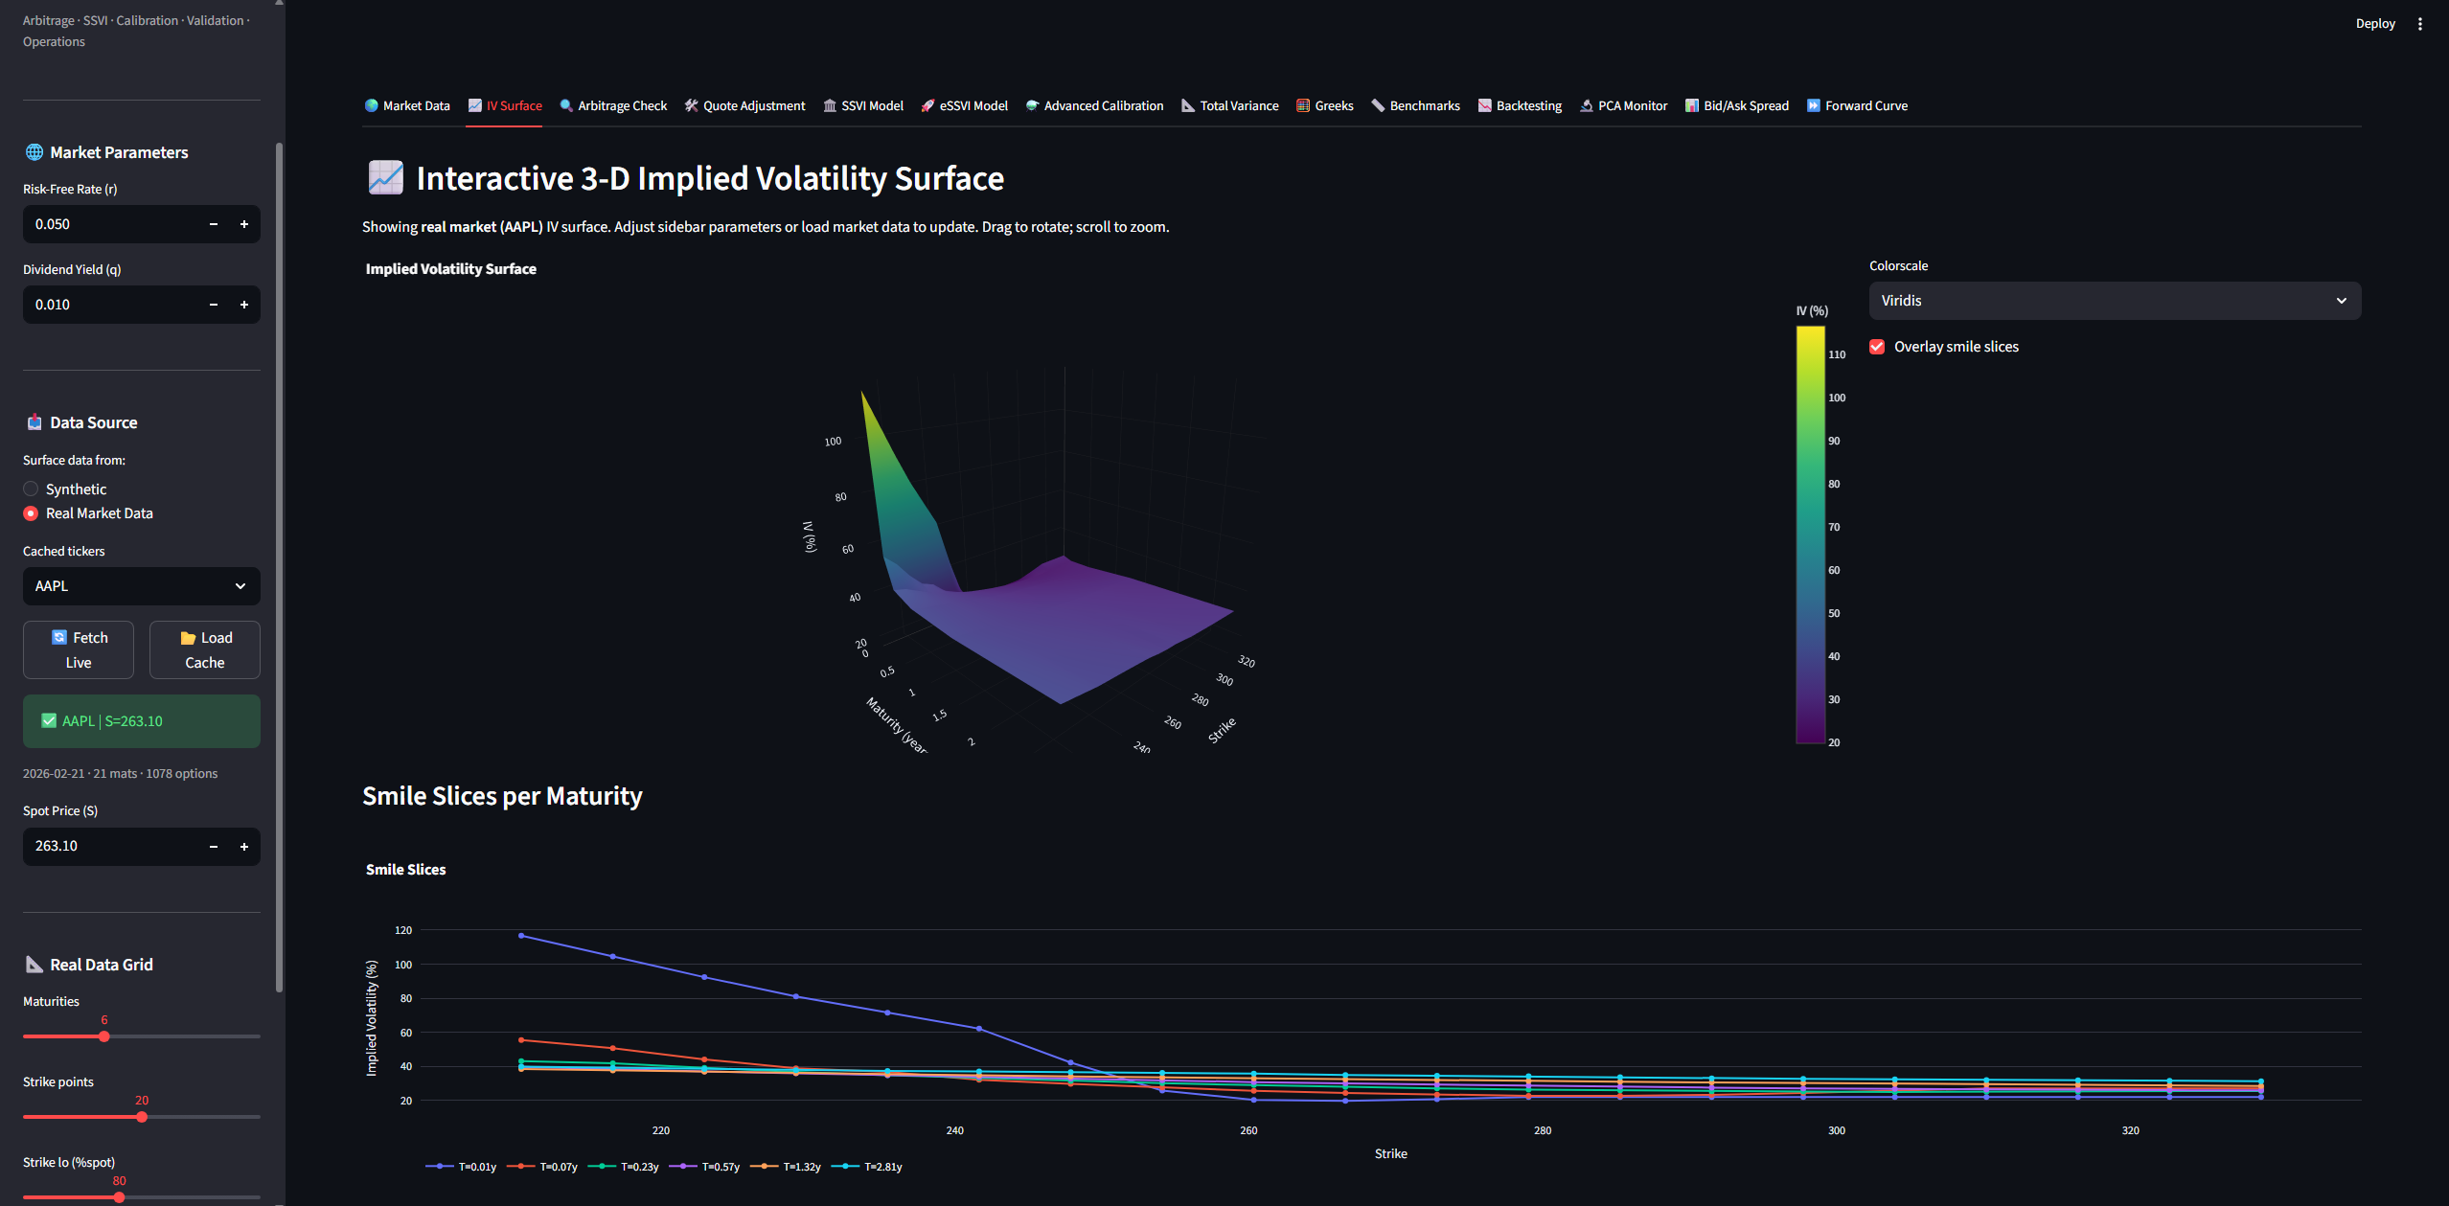Viewport: 2449px width, 1206px height.
Task: Uncheck Overlay smile slices checkbox
Action: pyautogui.click(x=1877, y=347)
